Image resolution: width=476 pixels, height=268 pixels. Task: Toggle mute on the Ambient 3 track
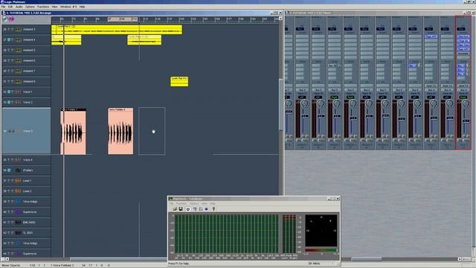tap(9, 30)
